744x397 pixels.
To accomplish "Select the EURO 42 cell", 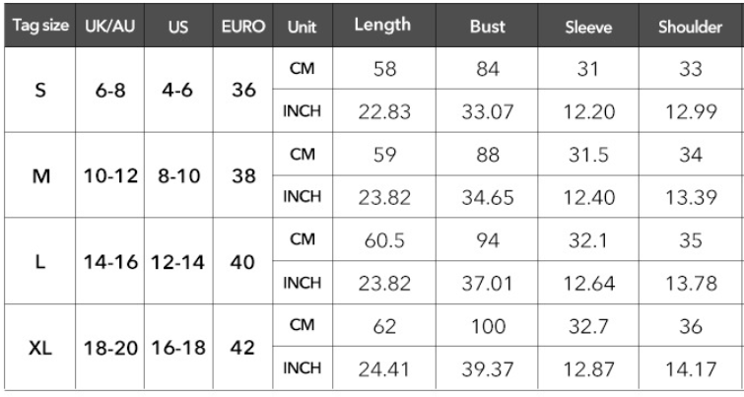I will click(x=243, y=348).
